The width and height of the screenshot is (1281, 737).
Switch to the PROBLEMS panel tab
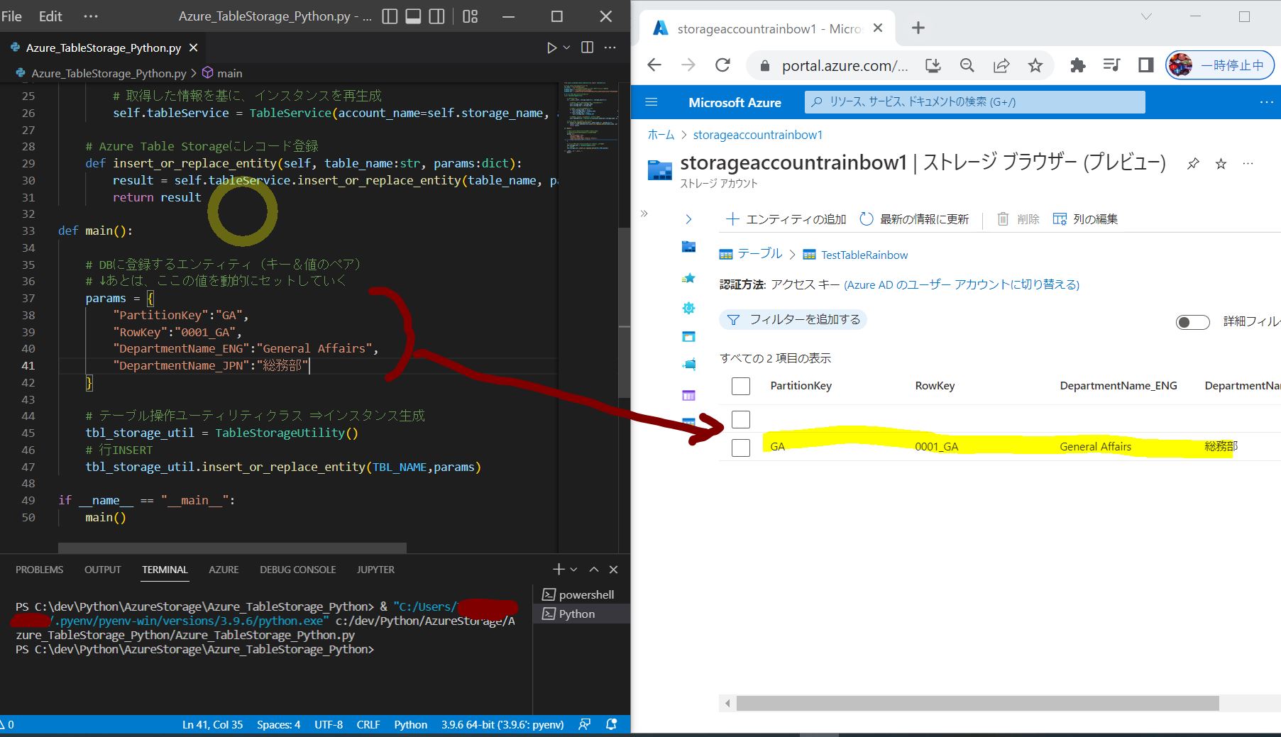[x=39, y=570]
